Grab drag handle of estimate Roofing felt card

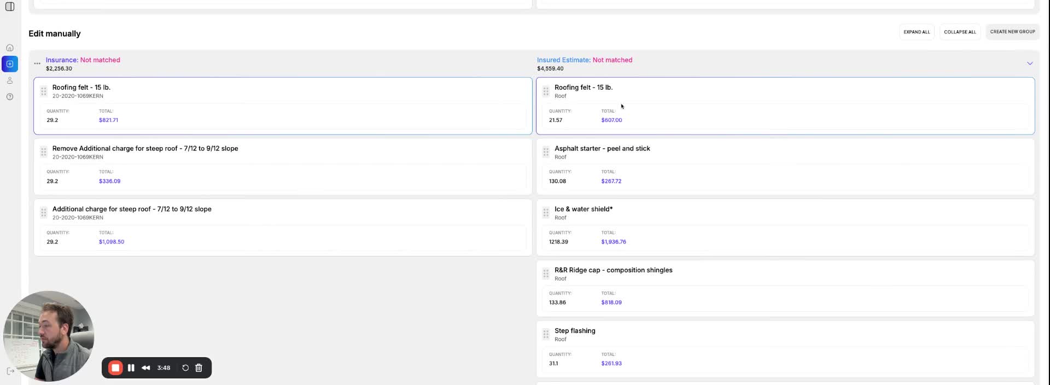point(546,91)
